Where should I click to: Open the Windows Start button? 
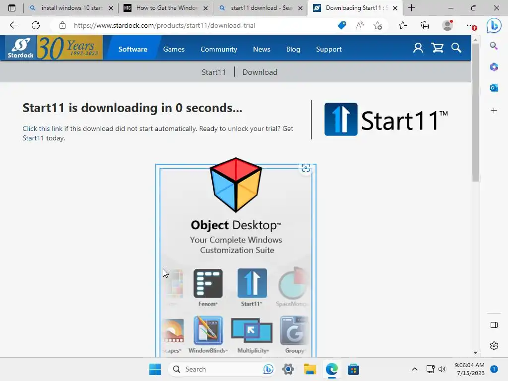[155, 369]
